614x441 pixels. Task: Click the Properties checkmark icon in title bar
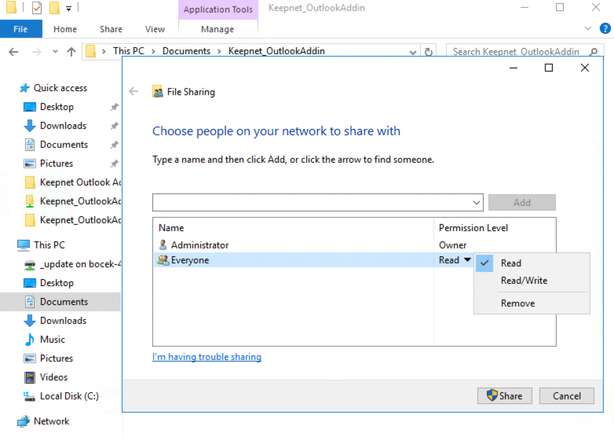pos(37,8)
